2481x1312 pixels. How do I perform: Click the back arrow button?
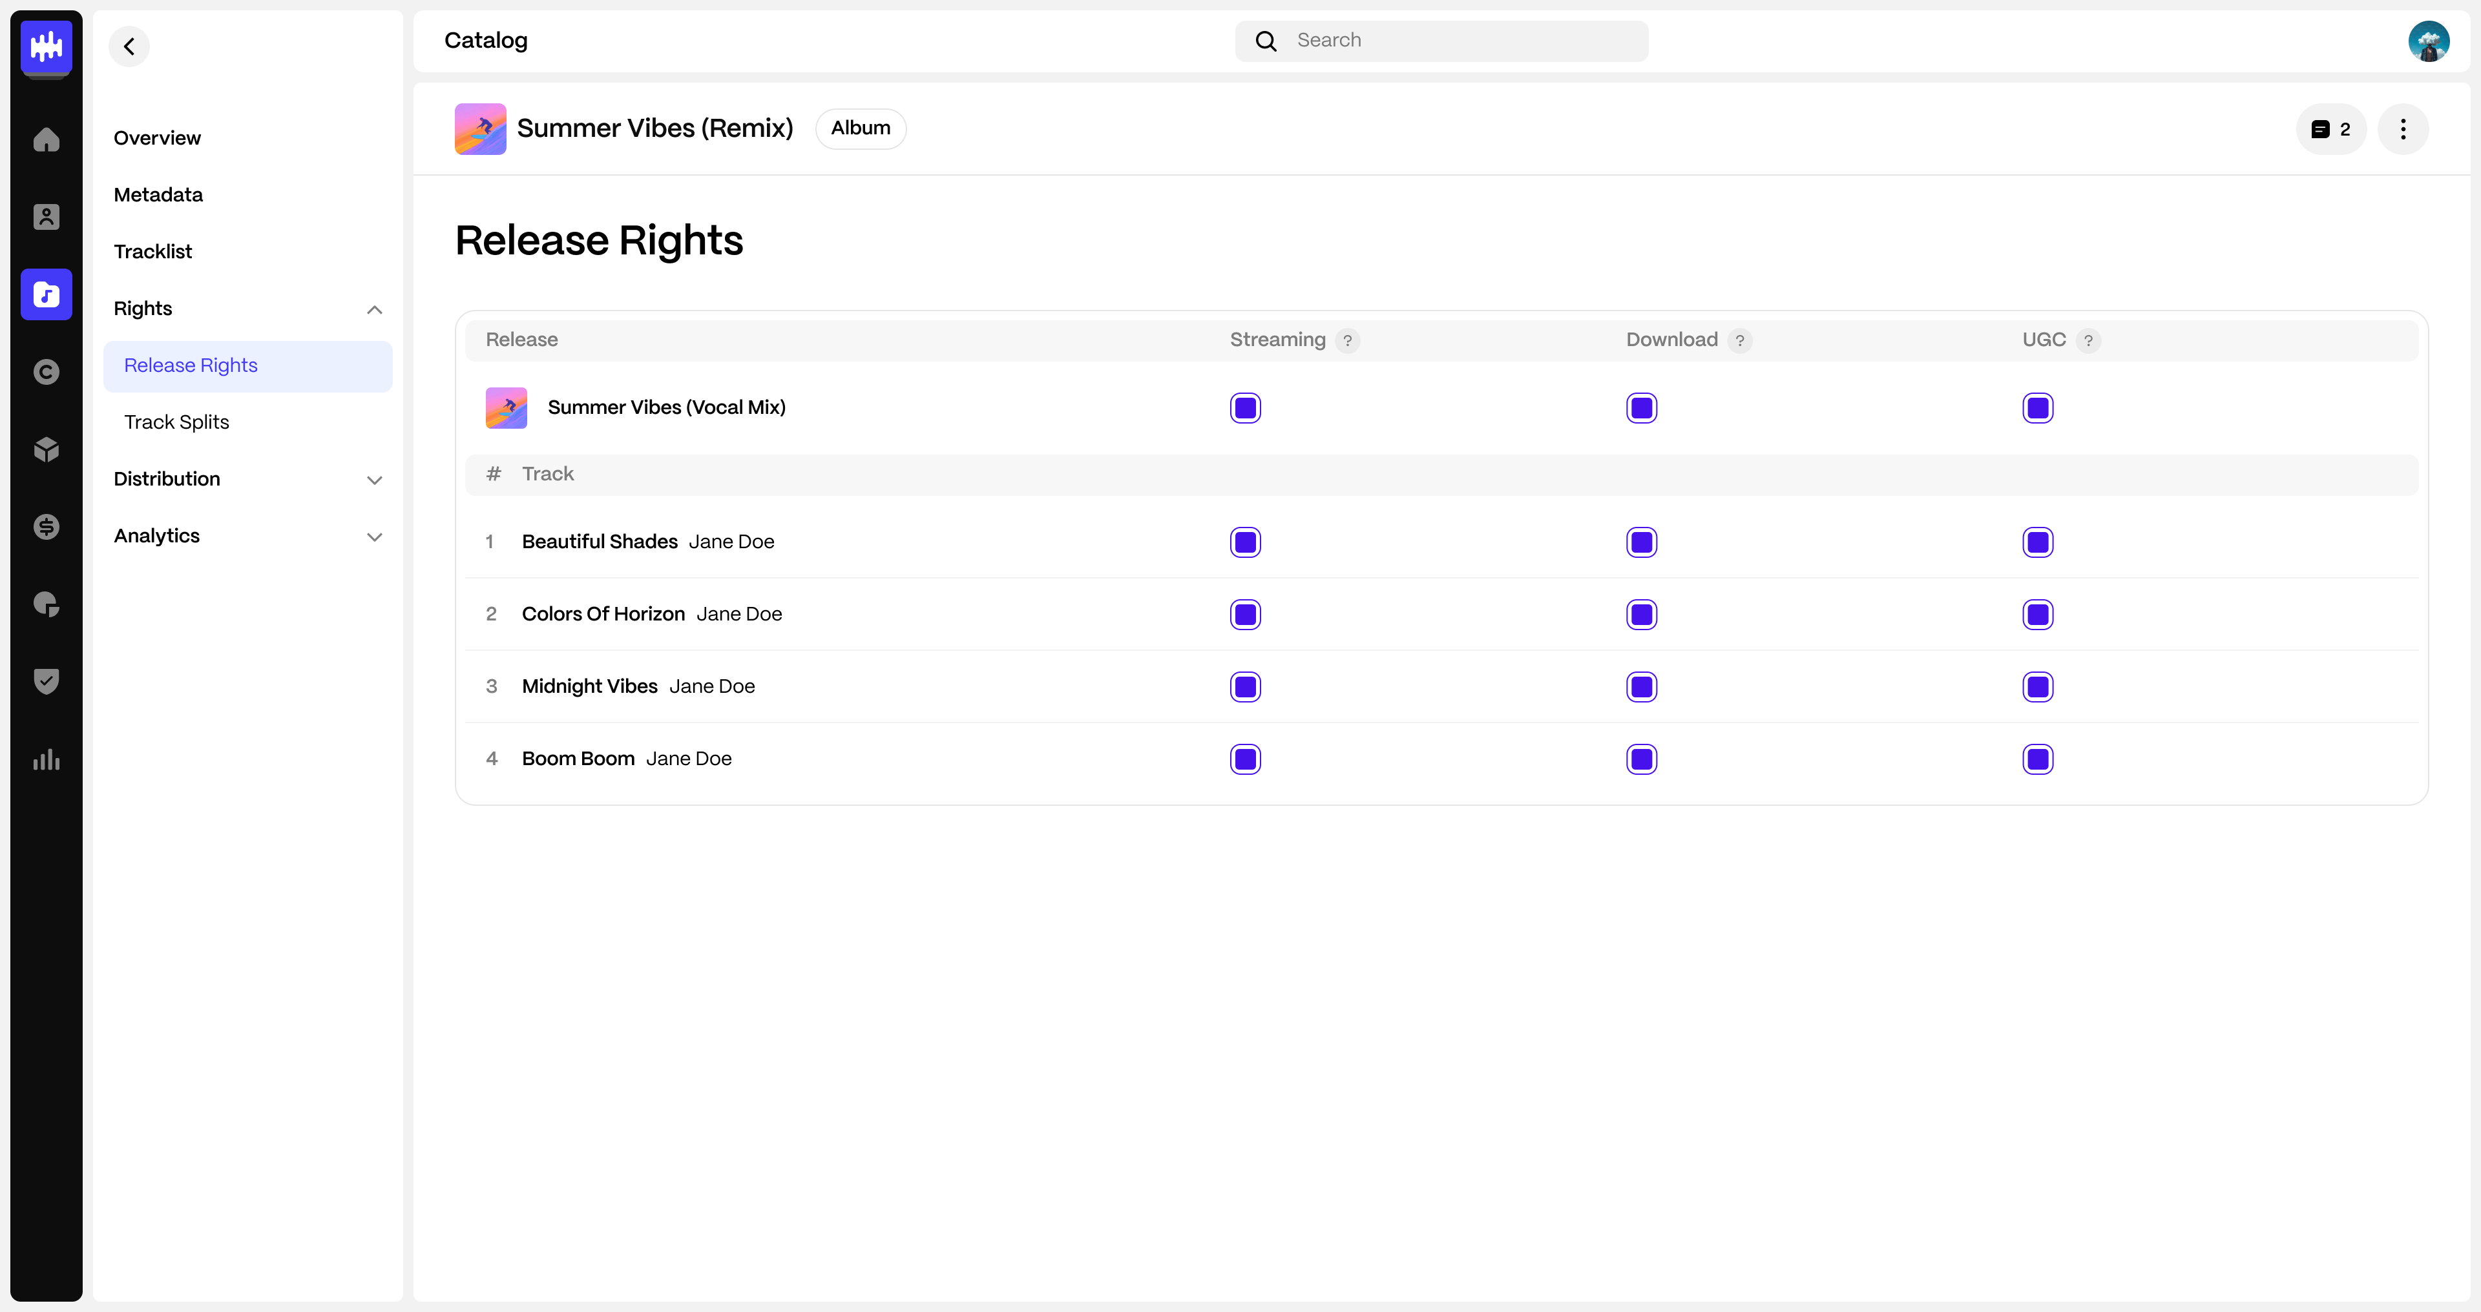tap(129, 46)
